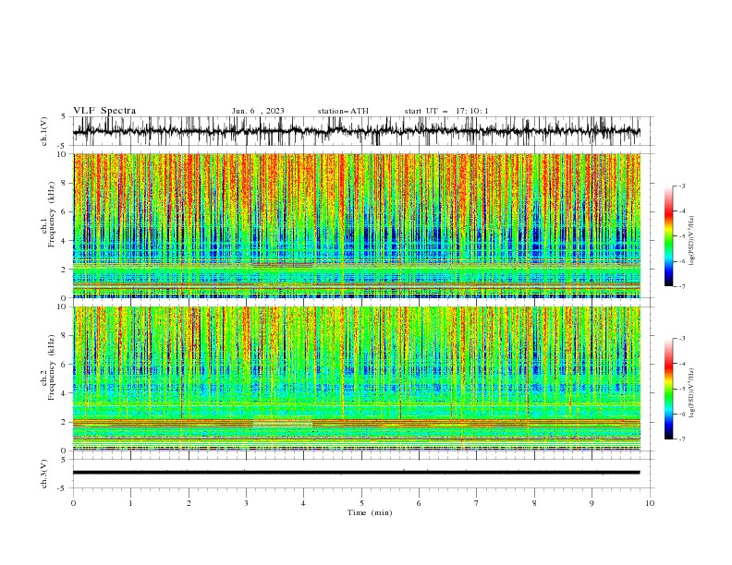
Task: Click the ch.1 frequency tick label 2
Action: [65, 270]
